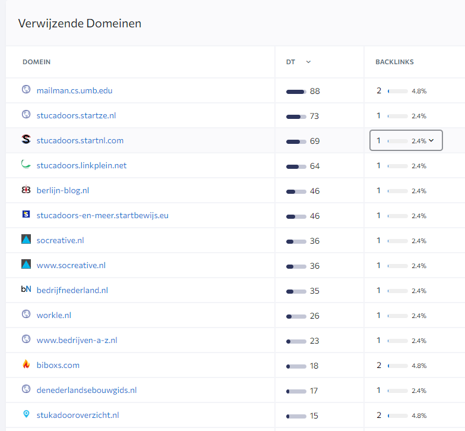Click the map pin favicon of stukadooroverzicht.nl
Viewport: 465px width, 431px height.
click(x=26, y=414)
